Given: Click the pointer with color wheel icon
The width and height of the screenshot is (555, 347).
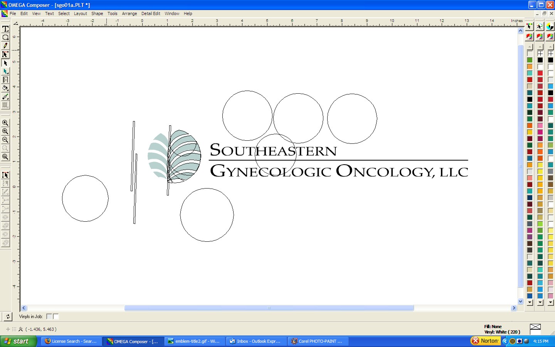Looking at the screenshot, I should pos(550,26).
